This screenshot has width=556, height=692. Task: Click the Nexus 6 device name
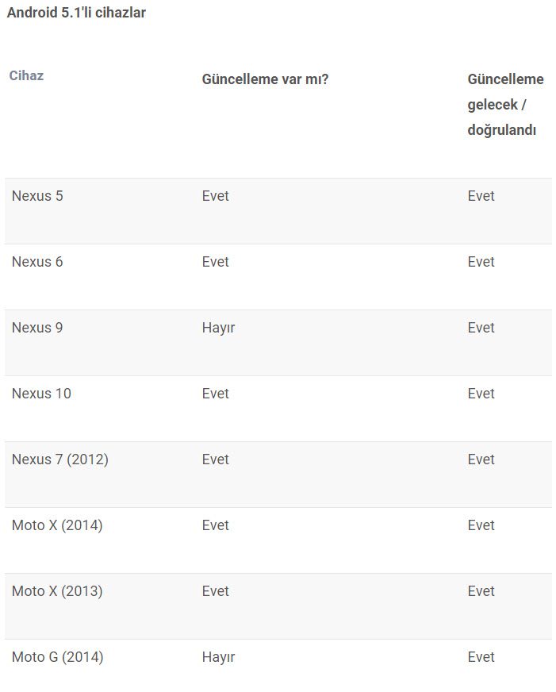pos(37,261)
